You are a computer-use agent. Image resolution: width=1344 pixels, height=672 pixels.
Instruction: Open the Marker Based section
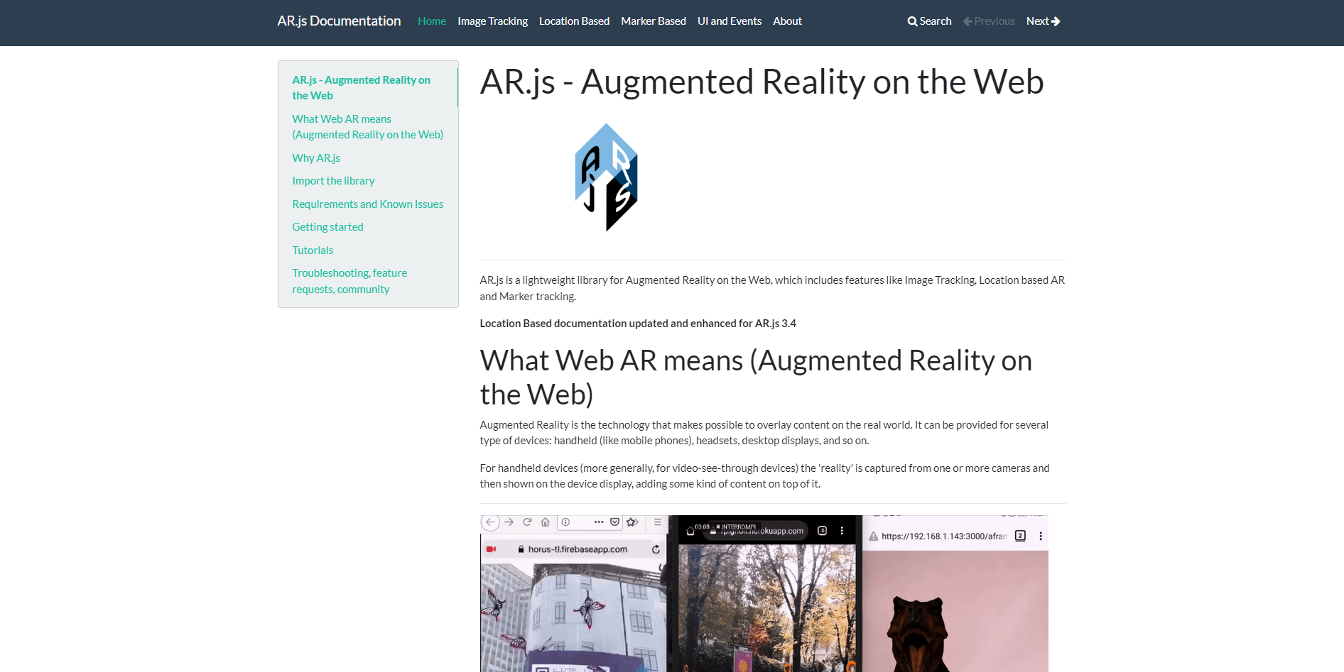click(653, 21)
